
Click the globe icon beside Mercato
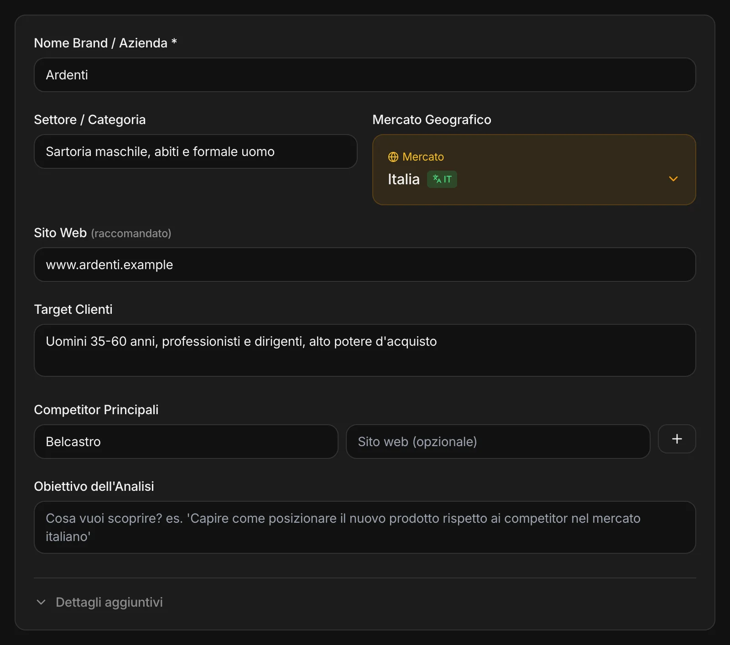[393, 157]
